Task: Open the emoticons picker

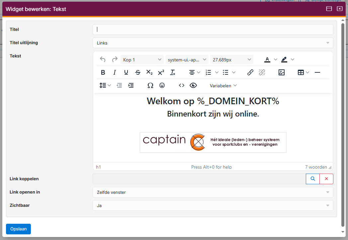Action: 162,85
